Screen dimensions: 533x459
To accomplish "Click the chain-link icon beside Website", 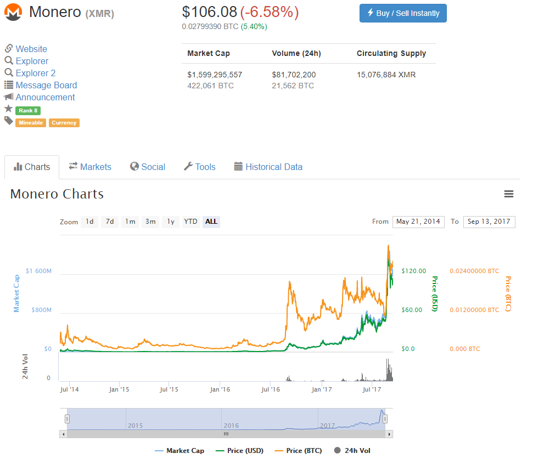I will [x=8, y=49].
